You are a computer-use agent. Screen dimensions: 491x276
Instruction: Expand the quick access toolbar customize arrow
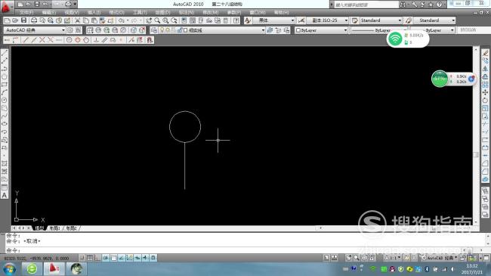point(75,4)
